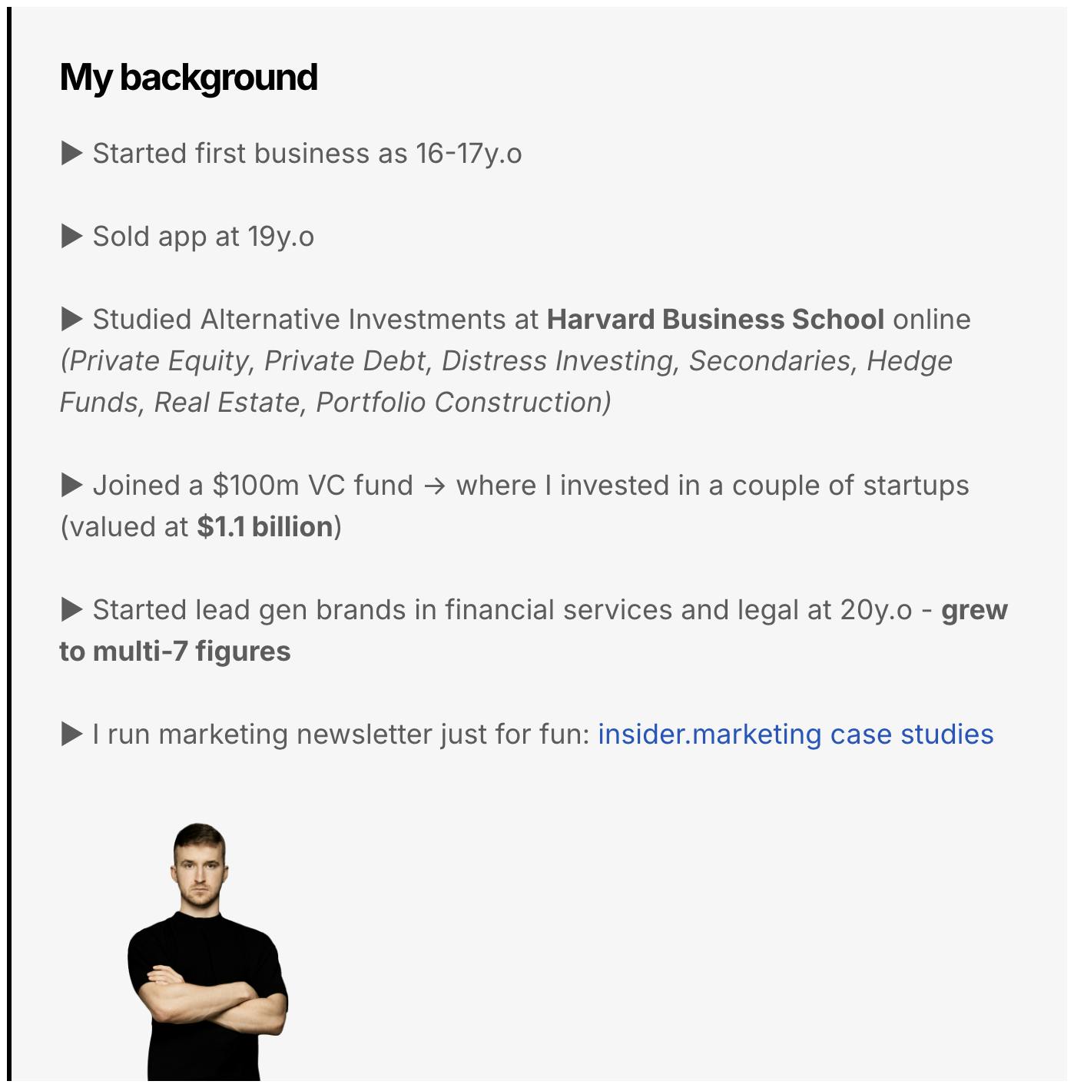This screenshot has width=1074, height=1091.
Task: Click the triangle bullet before 'Joined a $100m VC fund'
Action: tap(71, 486)
